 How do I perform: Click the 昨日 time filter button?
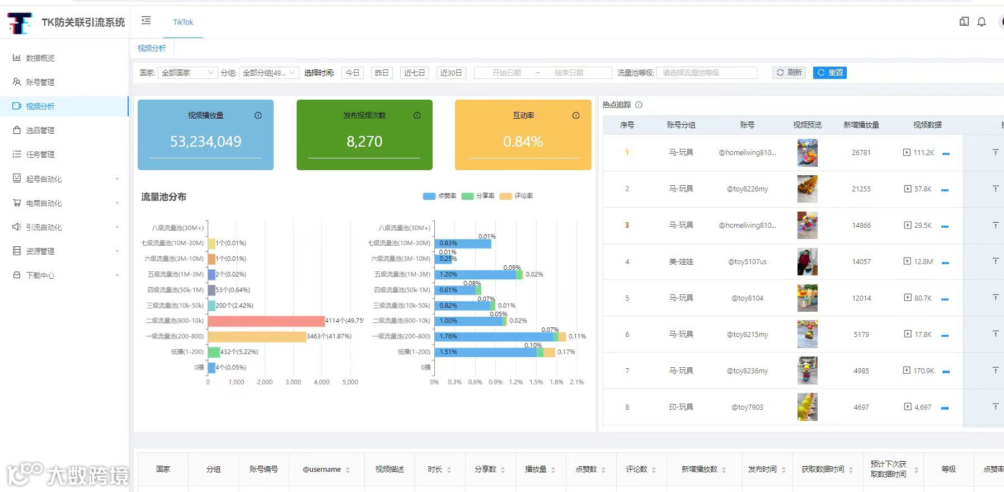click(382, 73)
